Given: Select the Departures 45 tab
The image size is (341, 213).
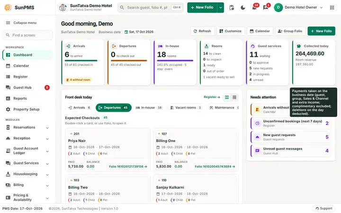Looking at the screenshot, I should 114,107.
